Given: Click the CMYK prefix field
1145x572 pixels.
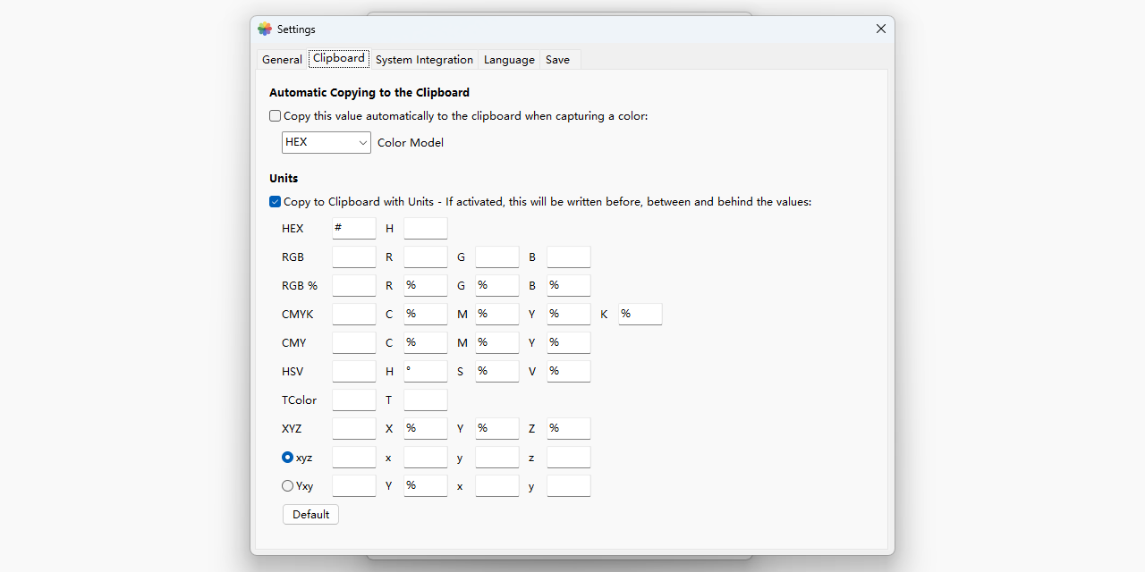Looking at the screenshot, I should pyautogui.click(x=354, y=315).
